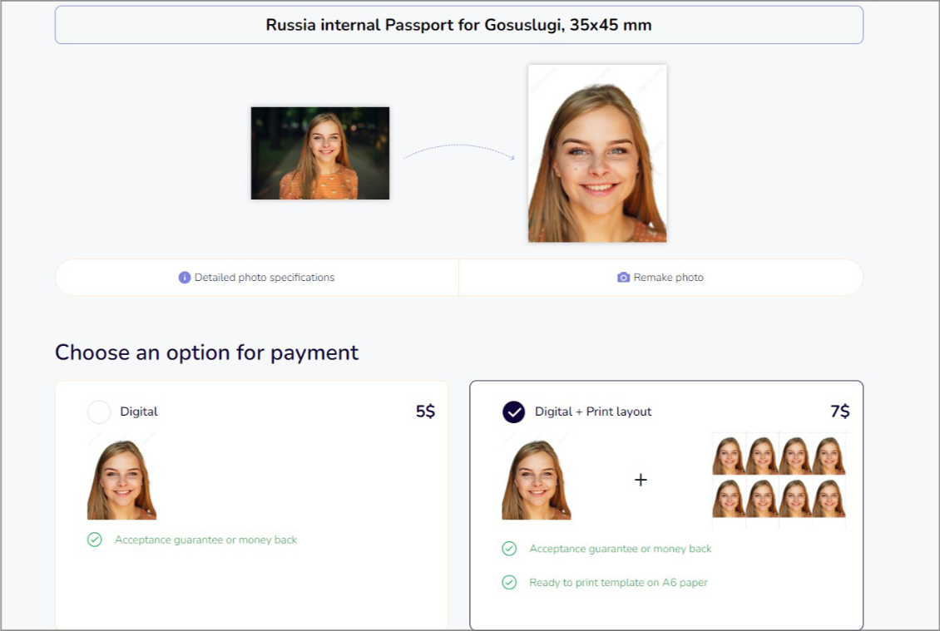Click green checkmark icon under Digital option

(x=95, y=540)
